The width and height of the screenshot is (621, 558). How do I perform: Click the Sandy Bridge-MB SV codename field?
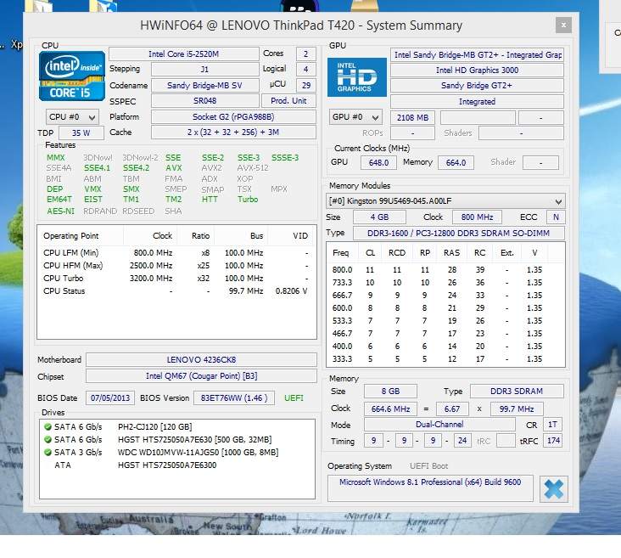pyautogui.click(x=204, y=85)
